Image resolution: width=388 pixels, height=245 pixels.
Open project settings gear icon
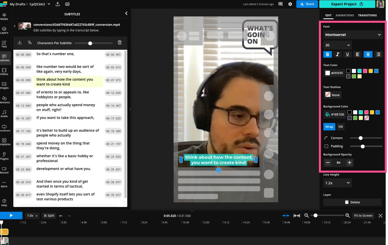coord(290,4)
